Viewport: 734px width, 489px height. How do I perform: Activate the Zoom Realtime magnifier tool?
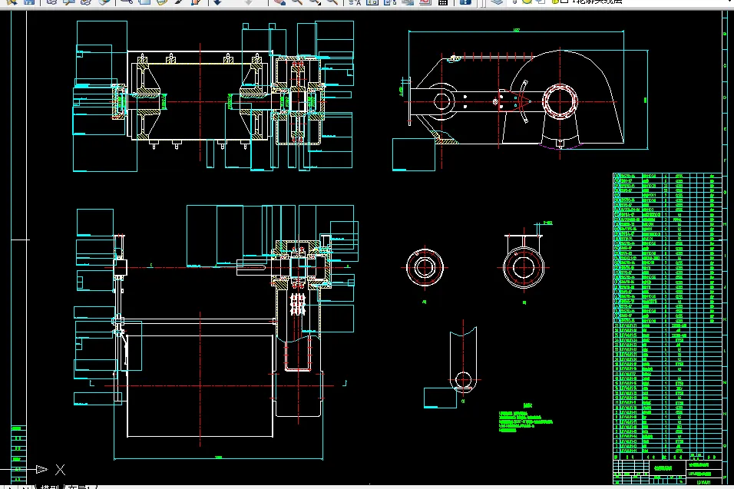click(x=297, y=2)
